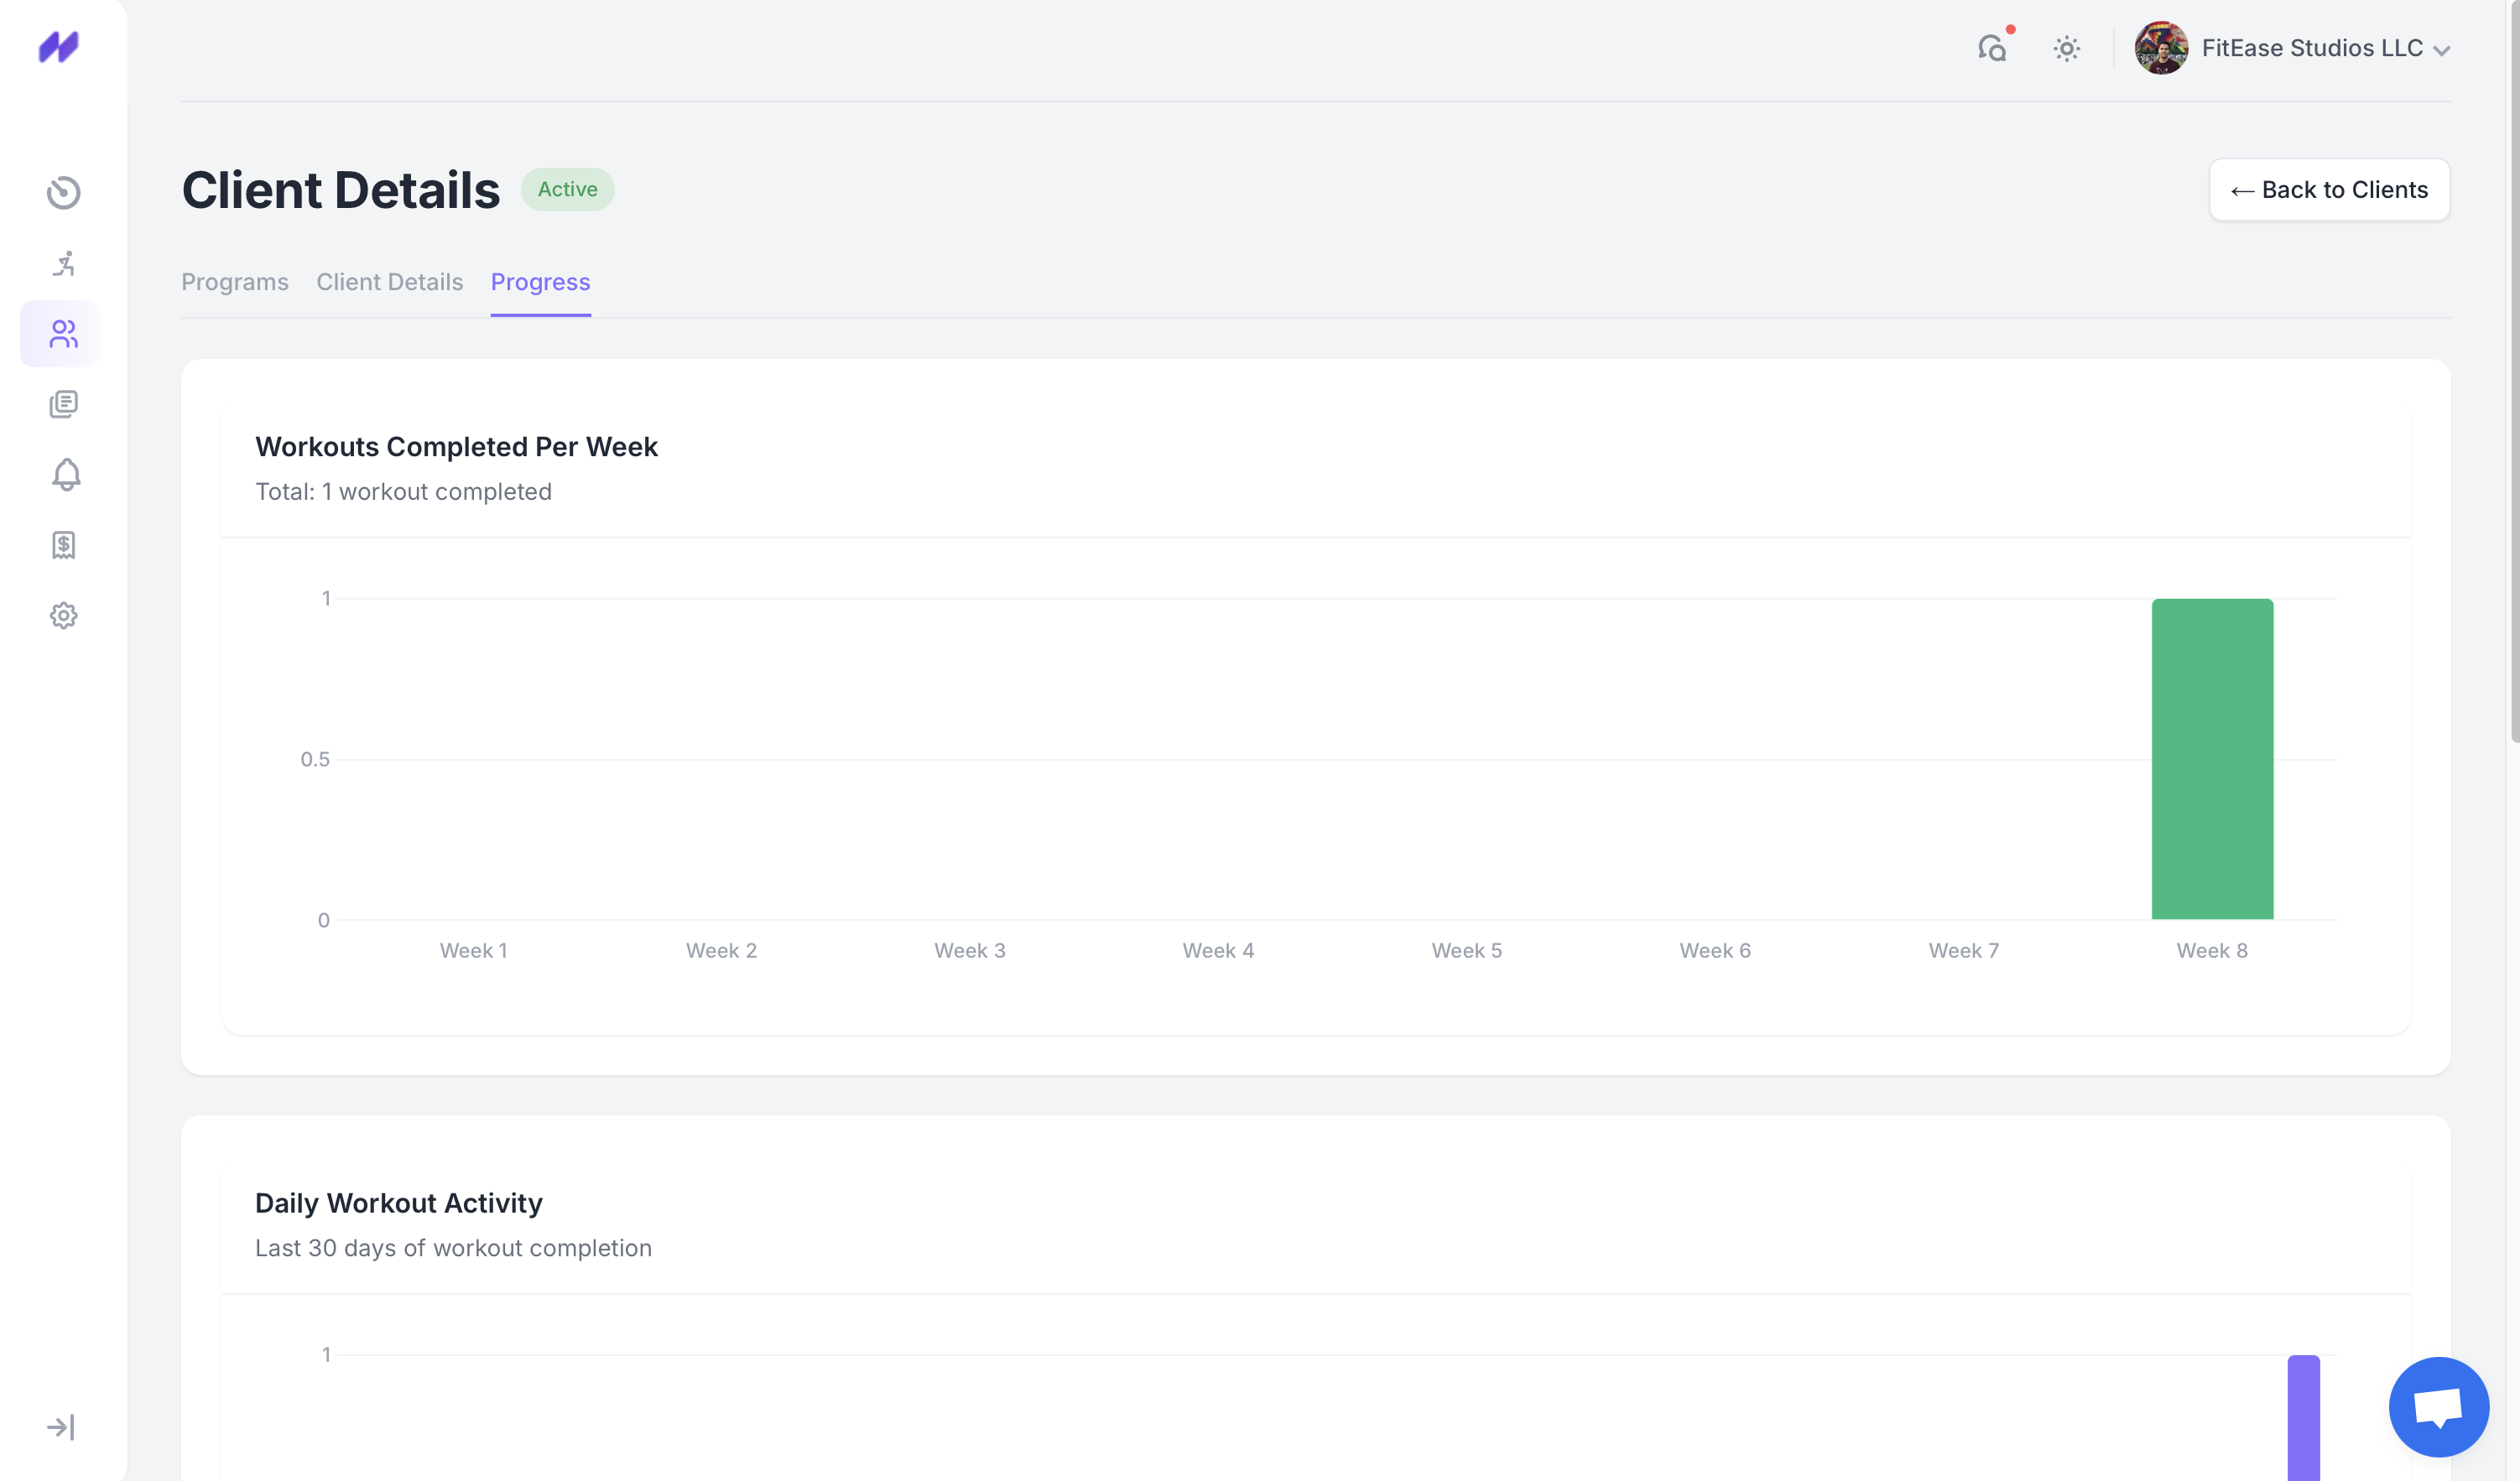Toggle the light/dark theme sun icon
2520x1481 pixels.
coord(2066,48)
